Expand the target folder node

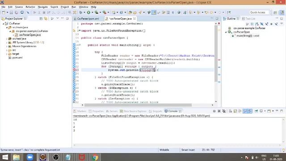pos(7,54)
